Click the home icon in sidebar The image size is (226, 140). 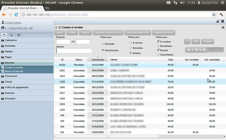pyautogui.click(x=3, y=28)
